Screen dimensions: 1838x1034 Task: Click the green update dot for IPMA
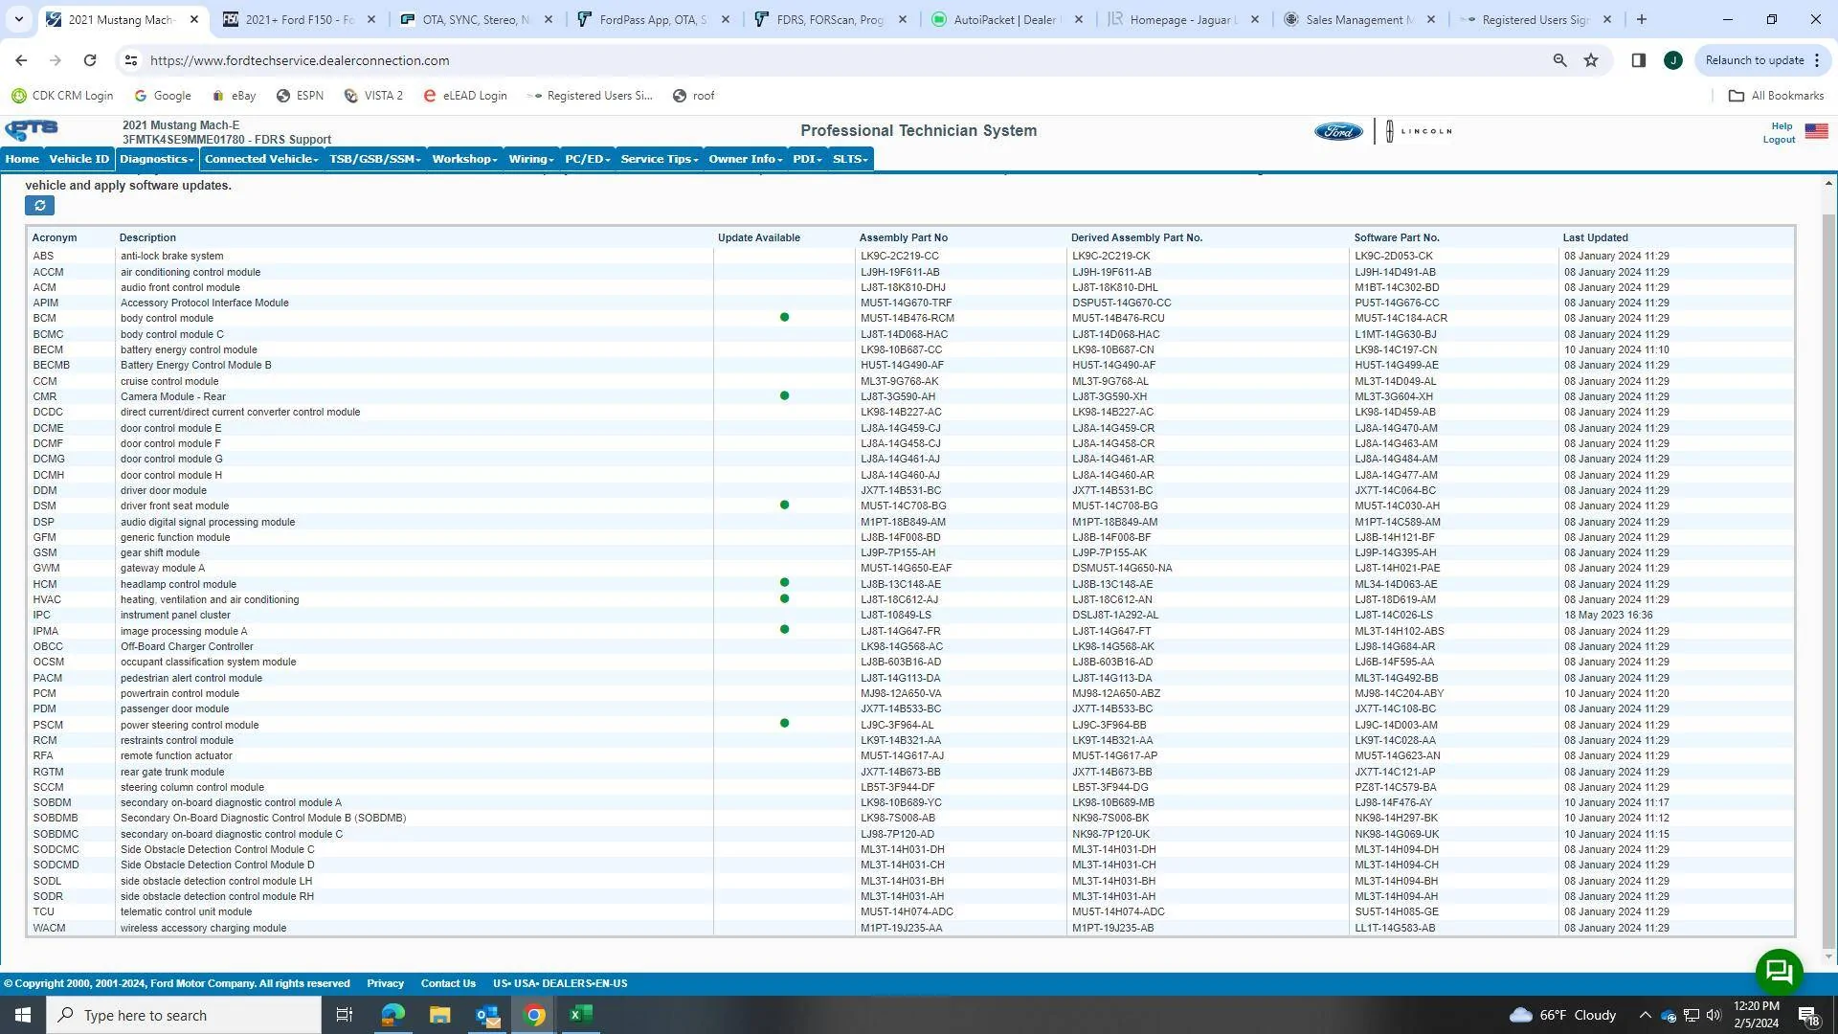pos(784,630)
